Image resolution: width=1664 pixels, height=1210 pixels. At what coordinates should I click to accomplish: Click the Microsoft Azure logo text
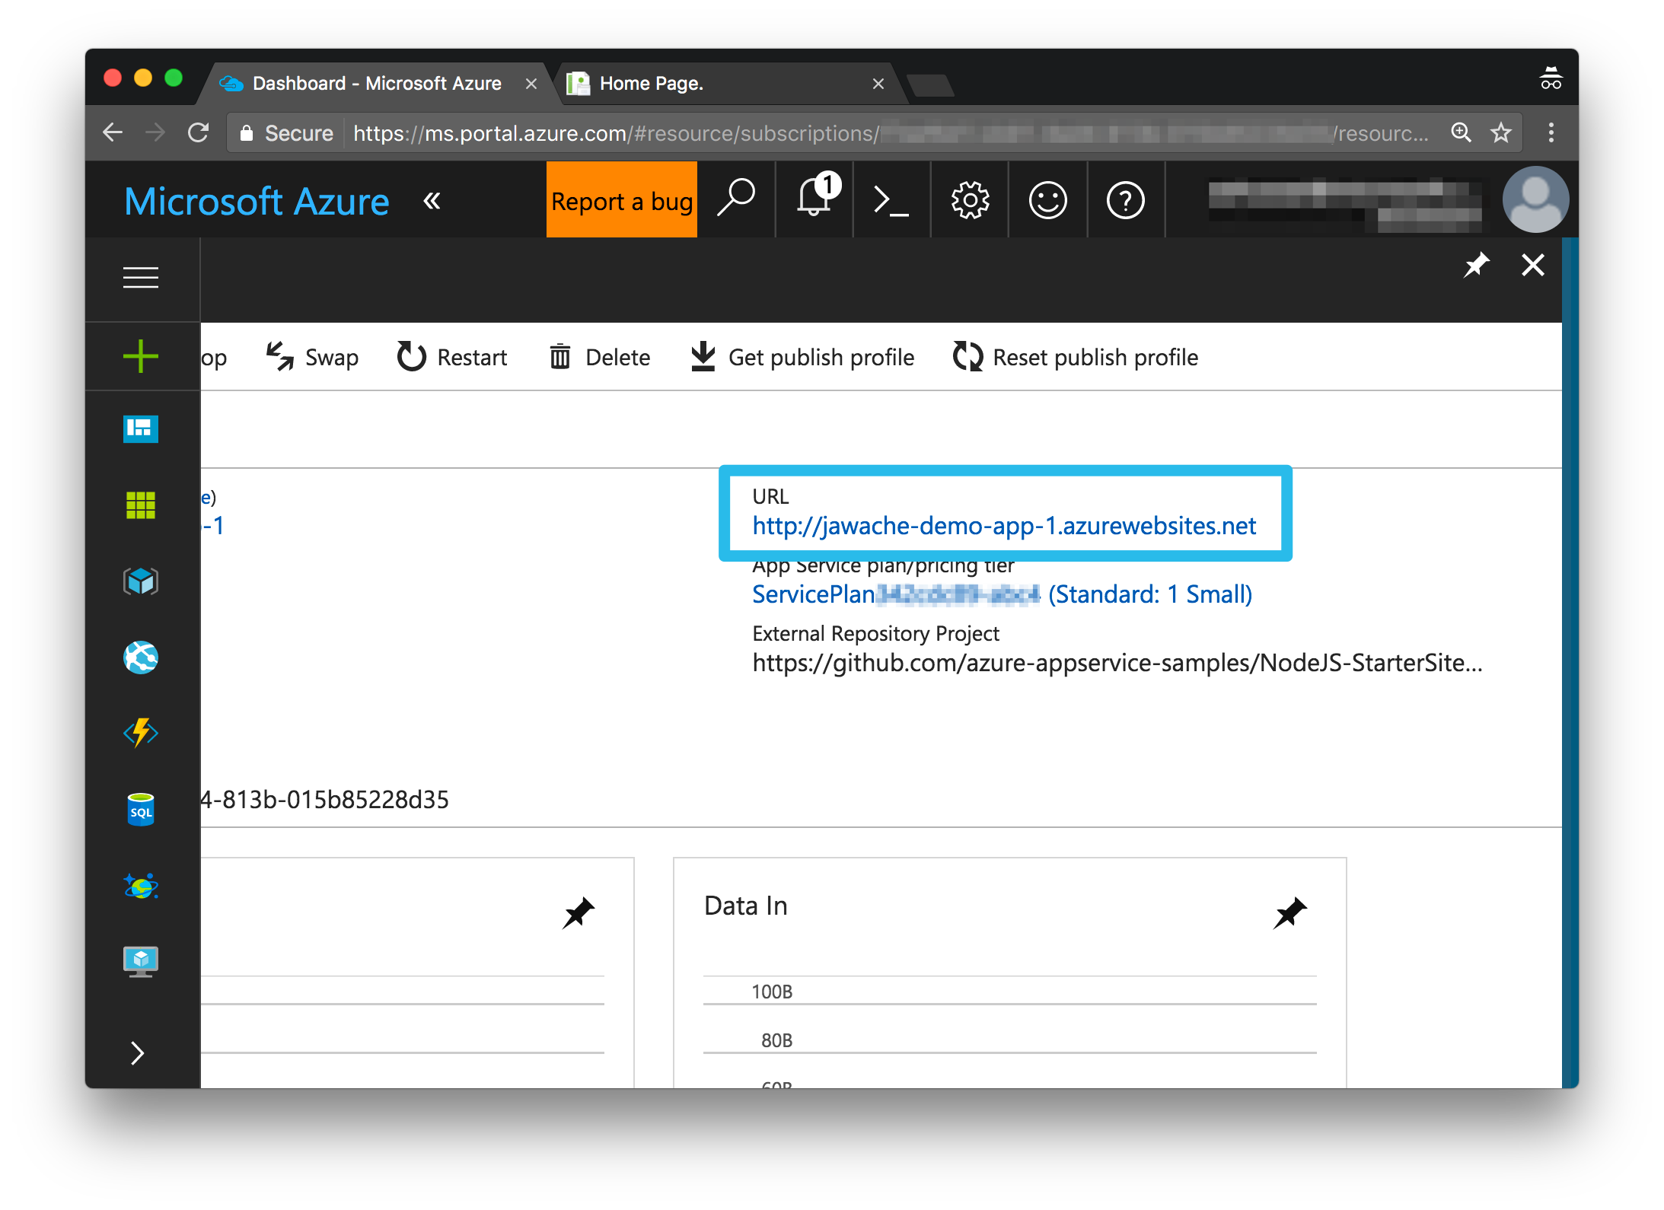tap(257, 202)
